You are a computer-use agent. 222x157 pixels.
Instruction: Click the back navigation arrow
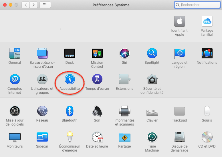click(x=26, y=5)
